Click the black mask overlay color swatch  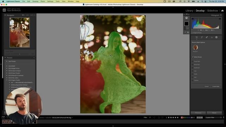(x=186, y=24)
